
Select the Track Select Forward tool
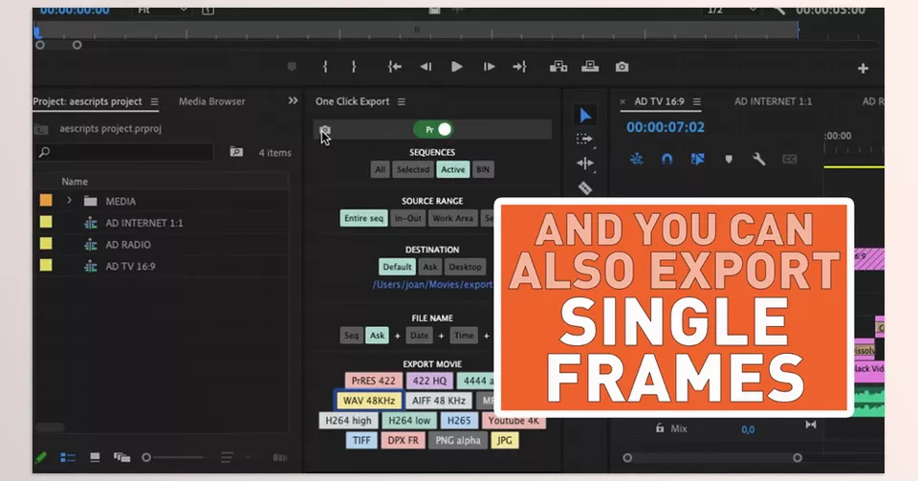(584, 139)
